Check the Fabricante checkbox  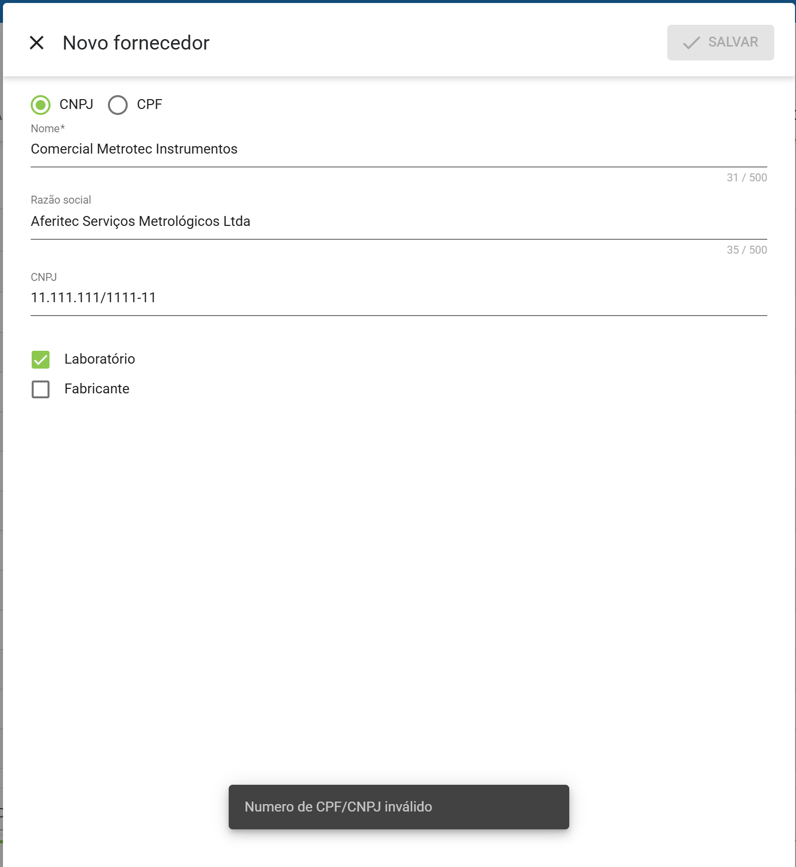41,389
